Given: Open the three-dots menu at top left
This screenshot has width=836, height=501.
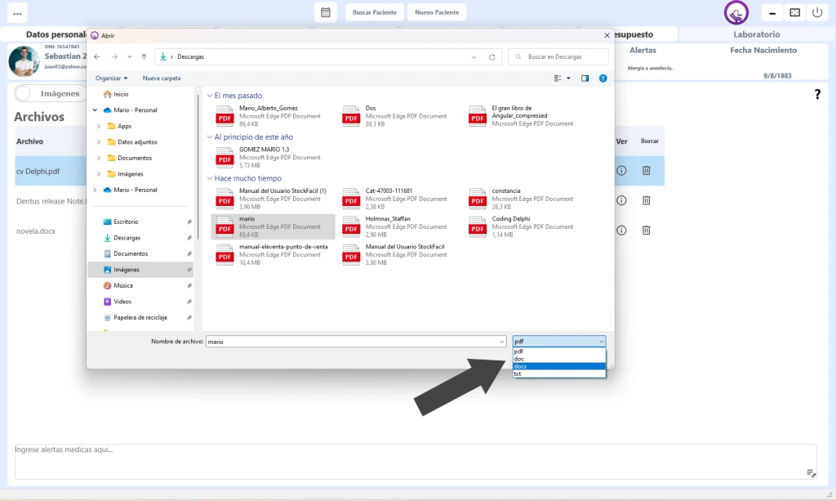Looking at the screenshot, I should pyautogui.click(x=18, y=13).
